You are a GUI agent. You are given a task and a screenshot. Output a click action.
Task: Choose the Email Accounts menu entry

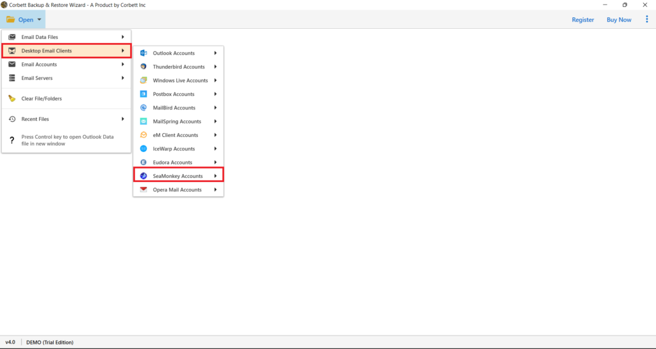66,65
